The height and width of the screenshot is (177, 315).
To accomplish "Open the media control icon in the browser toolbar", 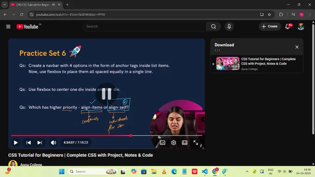I will 293,14.
